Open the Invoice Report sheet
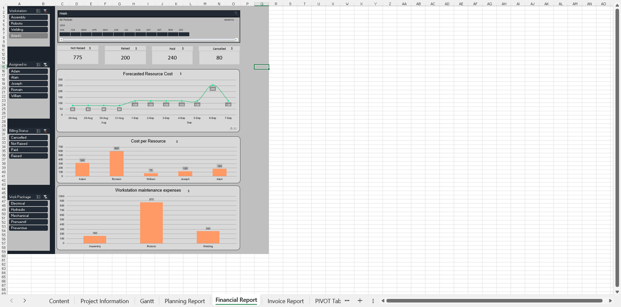Viewport: 621px width, 307px height. (x=285, y=300)
